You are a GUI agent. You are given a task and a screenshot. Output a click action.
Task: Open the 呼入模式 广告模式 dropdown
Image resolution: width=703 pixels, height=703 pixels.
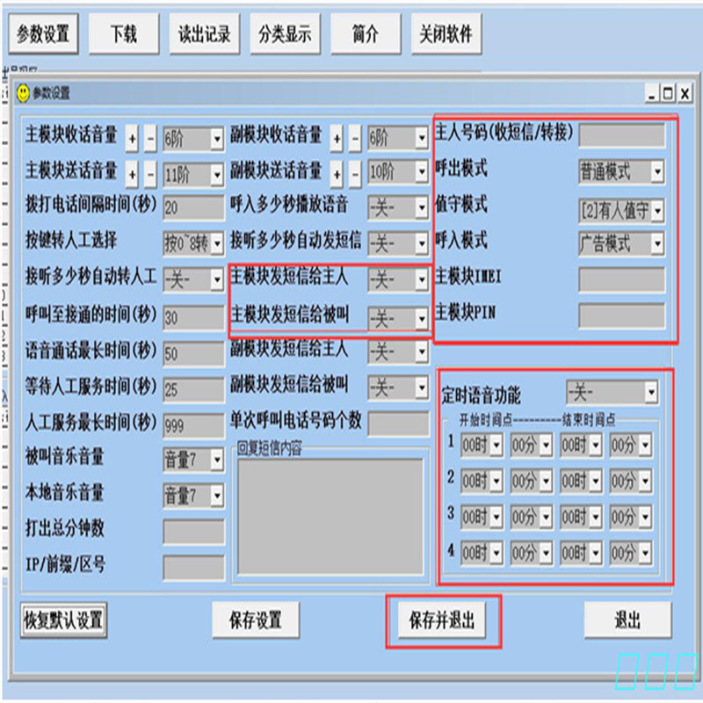pos(656,244)
